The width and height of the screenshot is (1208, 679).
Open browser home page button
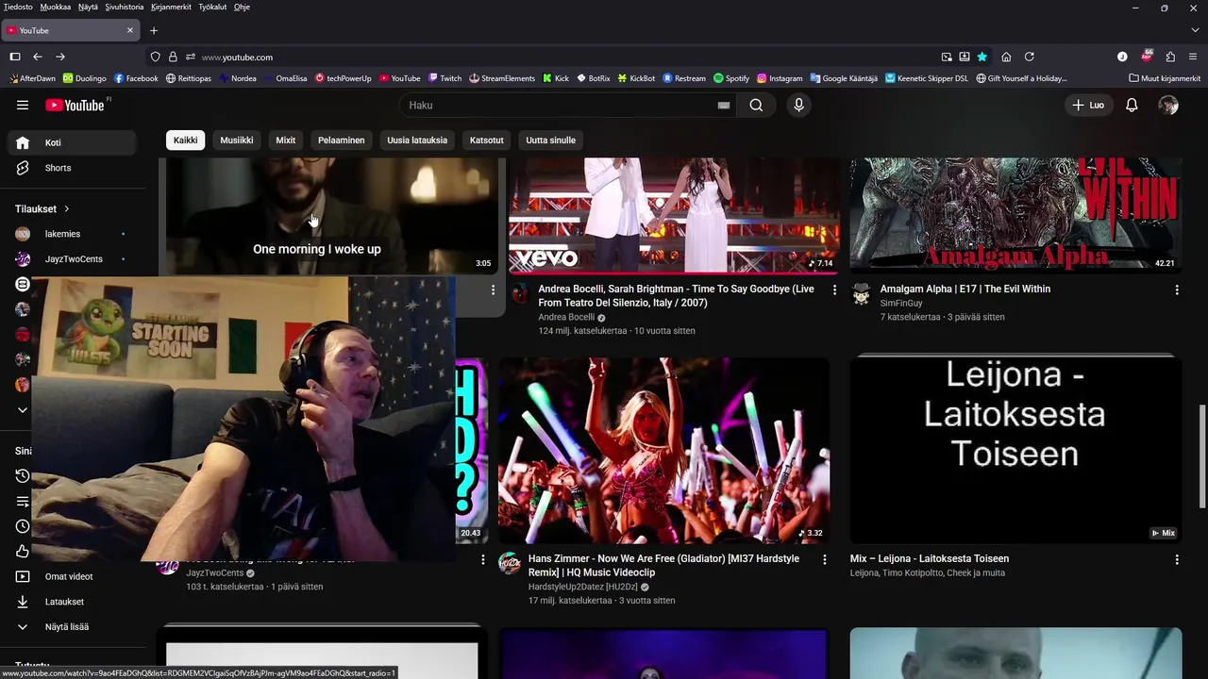[1006, 57]
